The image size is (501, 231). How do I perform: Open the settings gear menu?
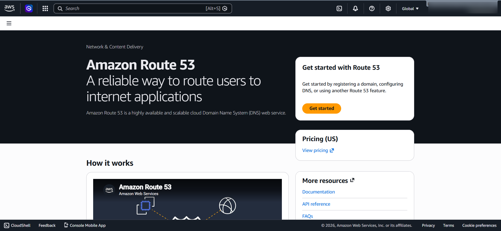(x=388, y=8)
